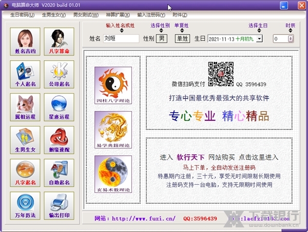Click the 马上下单 order notice text
This screenshot has width=308, height=232.
[x=219, y=168]
